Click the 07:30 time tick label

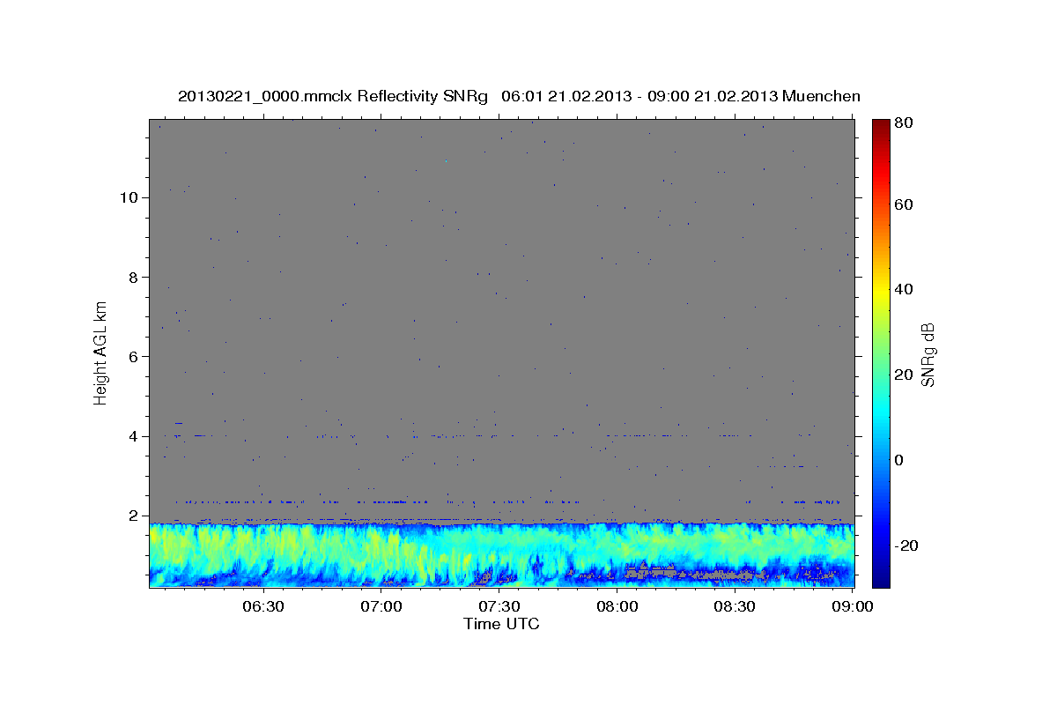click(x=499, y=606)
